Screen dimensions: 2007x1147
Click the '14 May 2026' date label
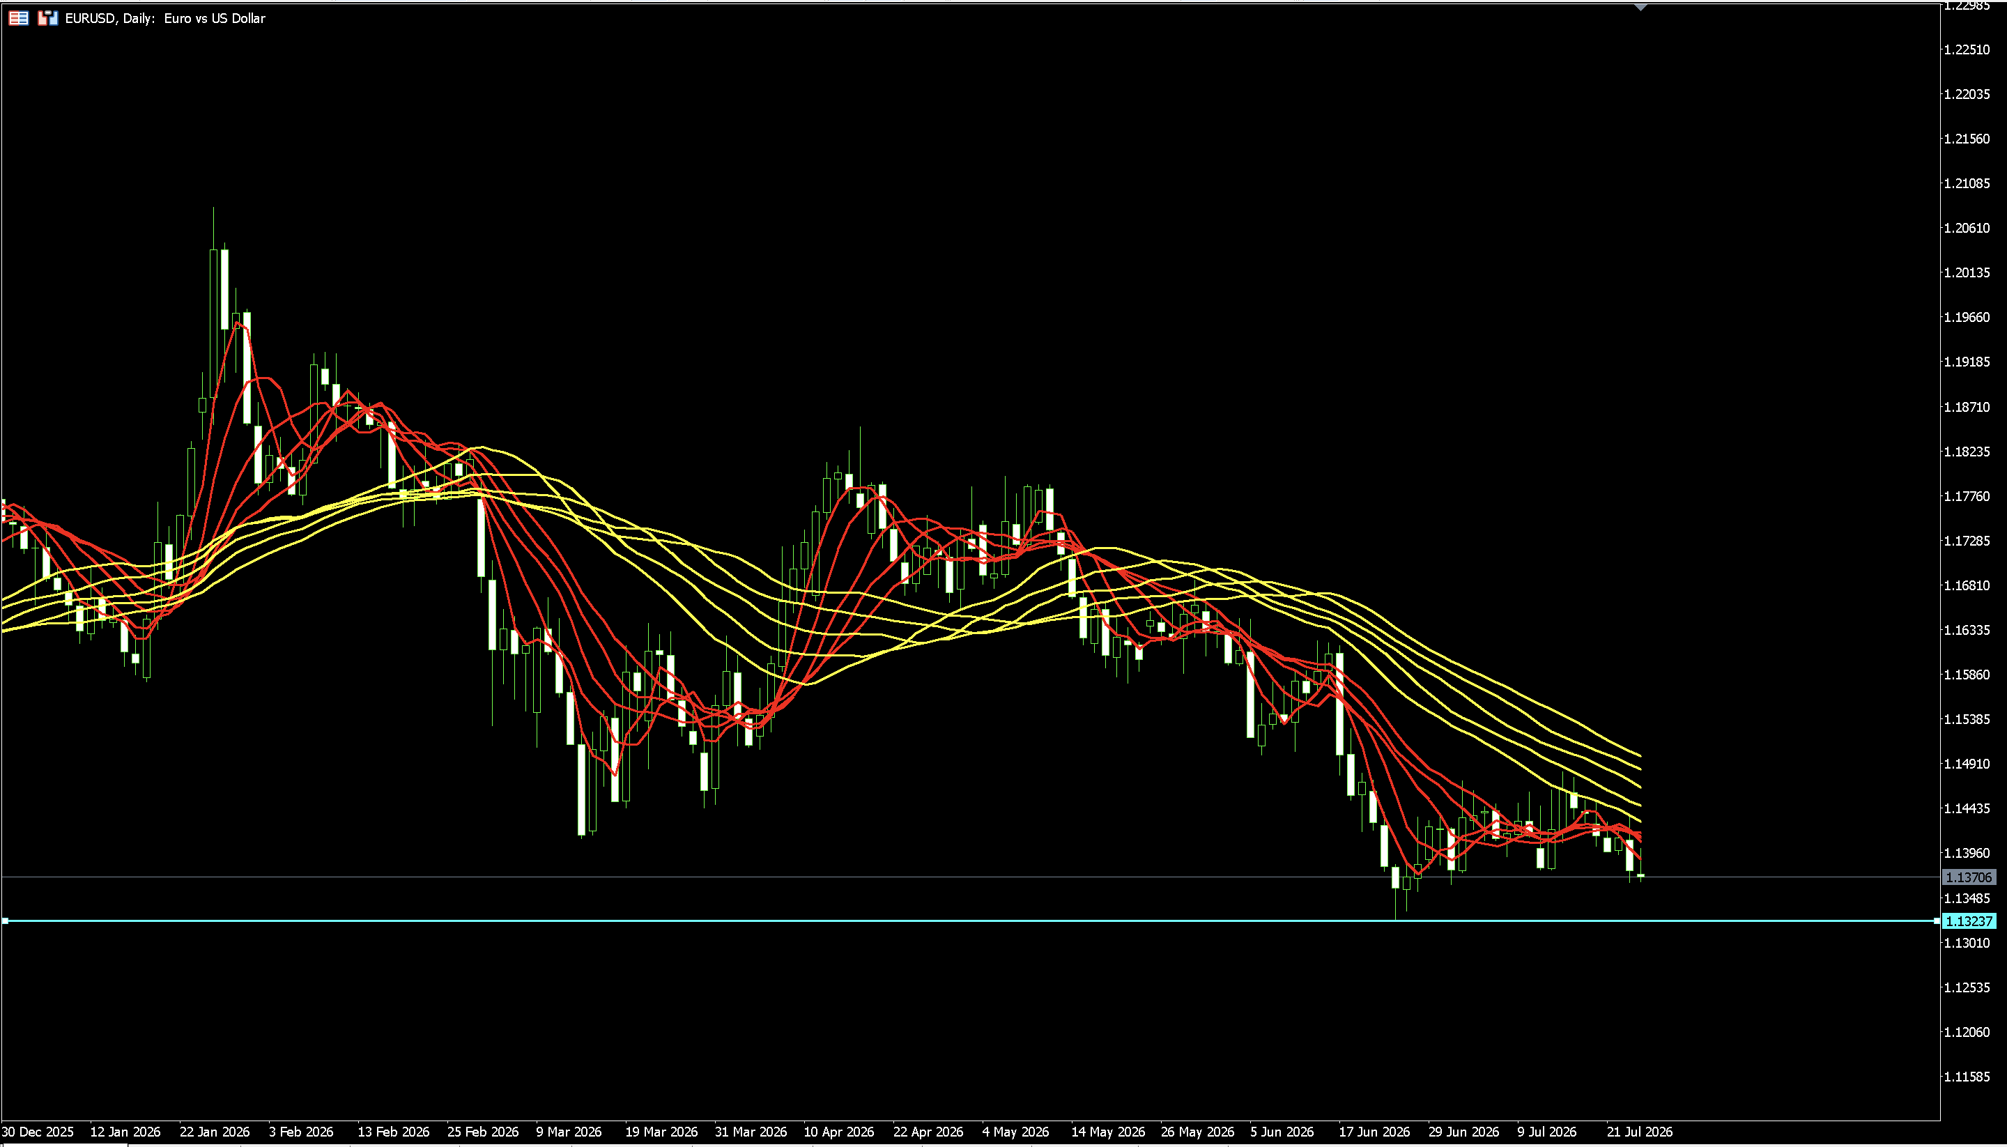pos(1107,1132)
